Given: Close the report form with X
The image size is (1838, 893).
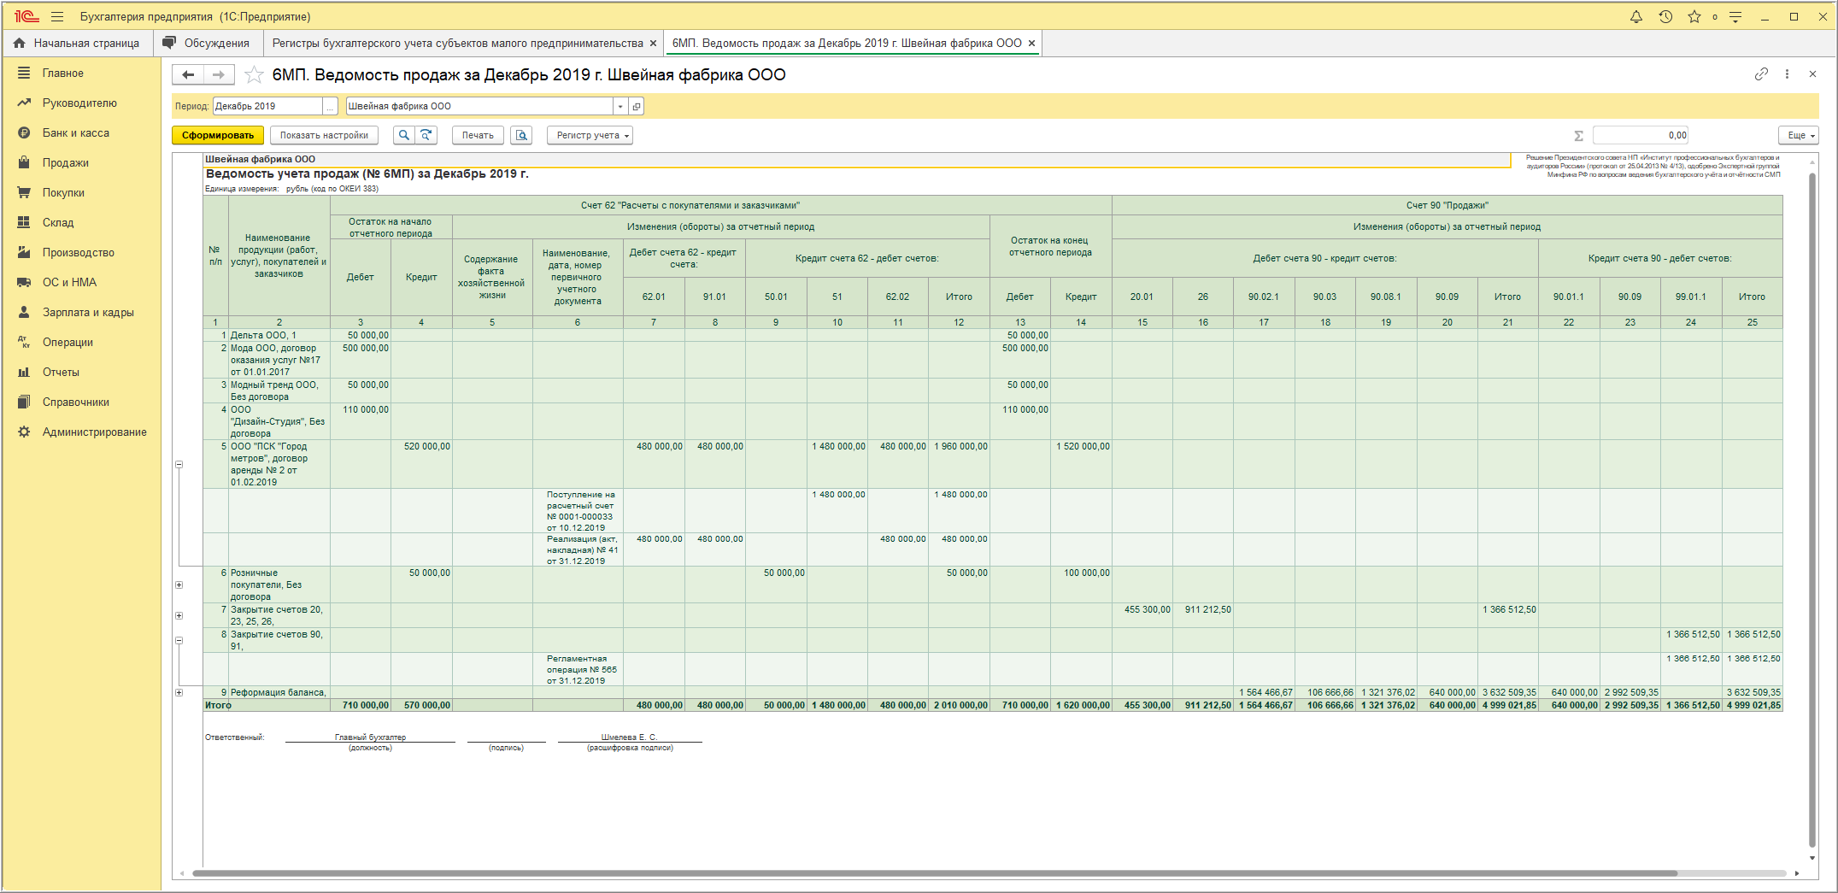Looking at the screenshot, I should pos(1812,74).
